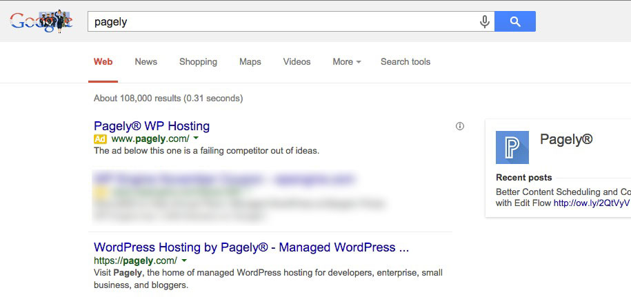Click the 'Visit Pagely, the home of' snippet

pyautogui.click(x=268, y=279)
